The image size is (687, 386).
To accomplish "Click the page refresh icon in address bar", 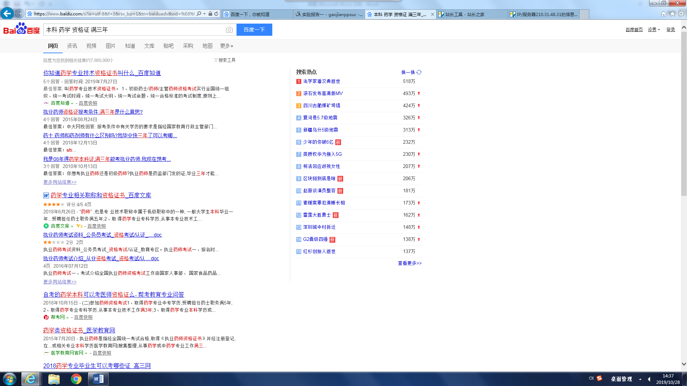I will click(216, 14).
